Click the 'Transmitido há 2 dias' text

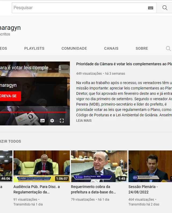pyautogui.click(x=144, y=204)
